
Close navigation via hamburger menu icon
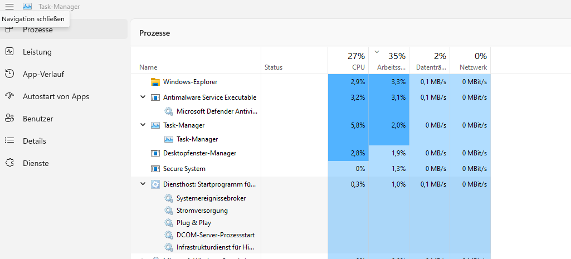[10, 7]
